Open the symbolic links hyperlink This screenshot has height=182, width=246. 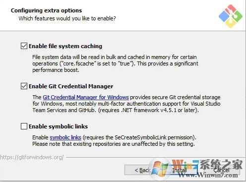pos(65,137)
